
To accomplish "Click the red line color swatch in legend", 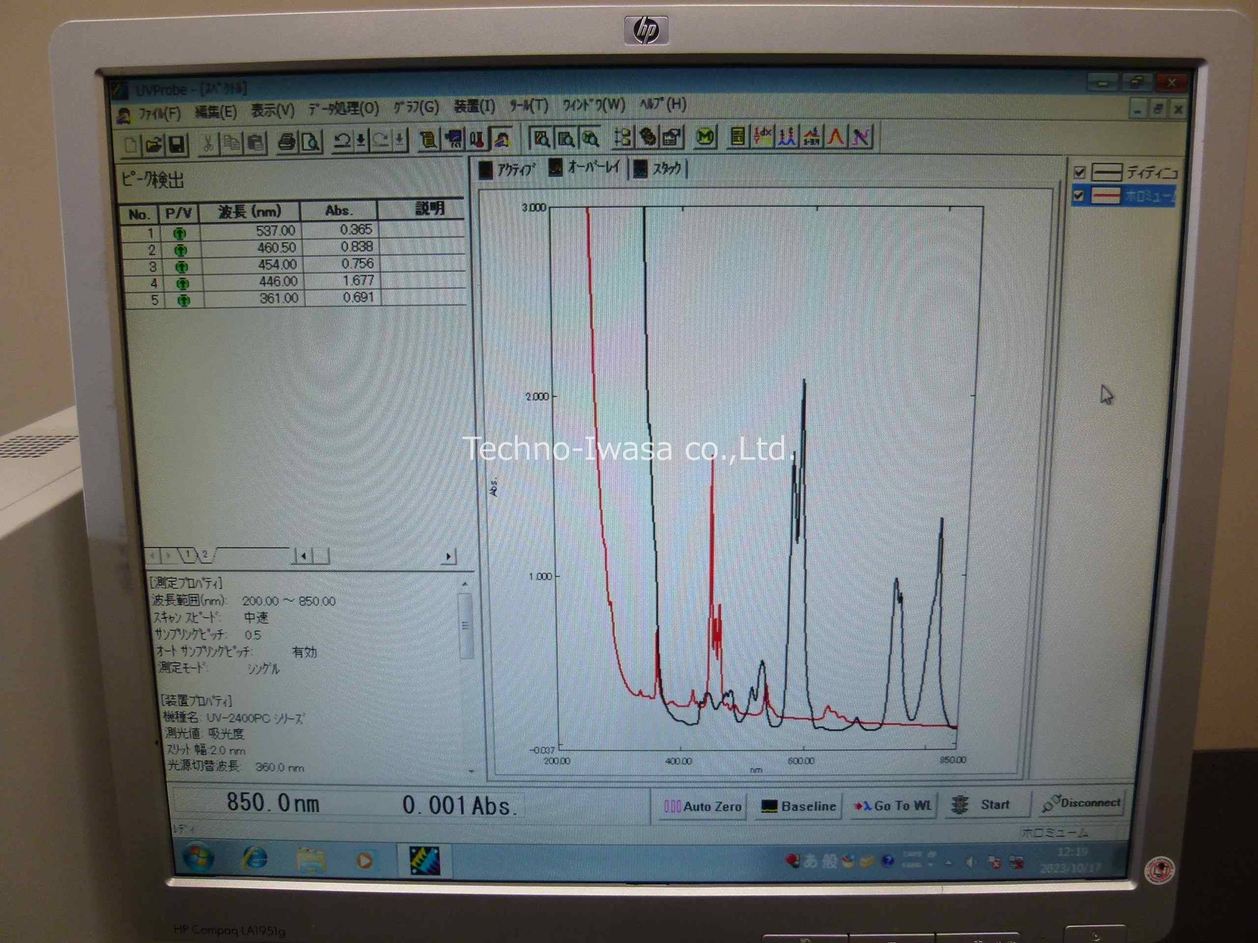I will click(1106, 196).
